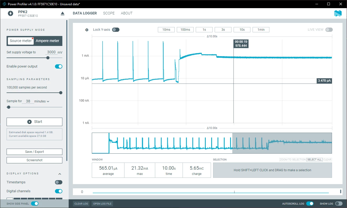Click the Save / Export button
Image resolution: width=347 pixels, height=208 pixels.
click(x=34, y=152)
